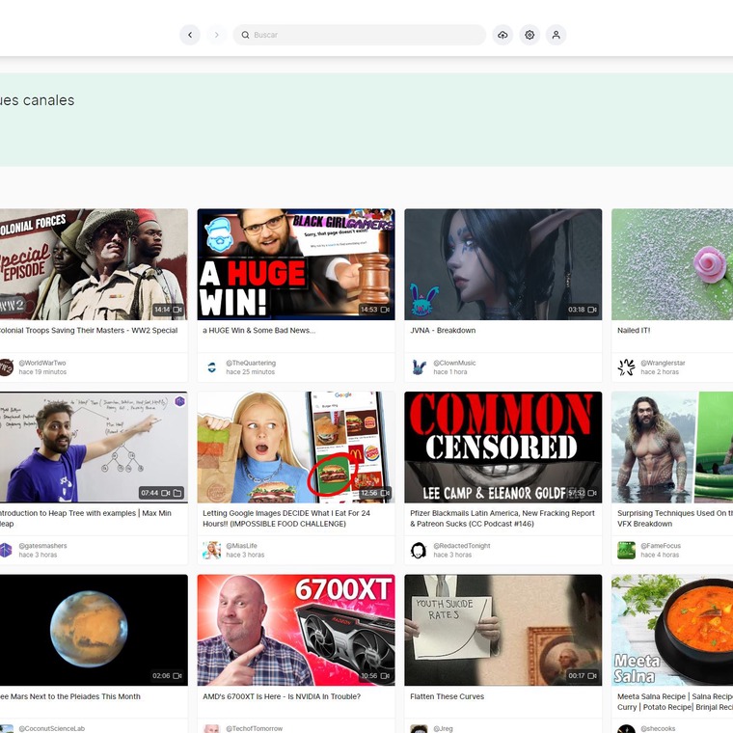This screenshot has width=733, height=733.
Task: Play the Aquaman VFX Breakdown thumbnail
Action: click(672, 448)
